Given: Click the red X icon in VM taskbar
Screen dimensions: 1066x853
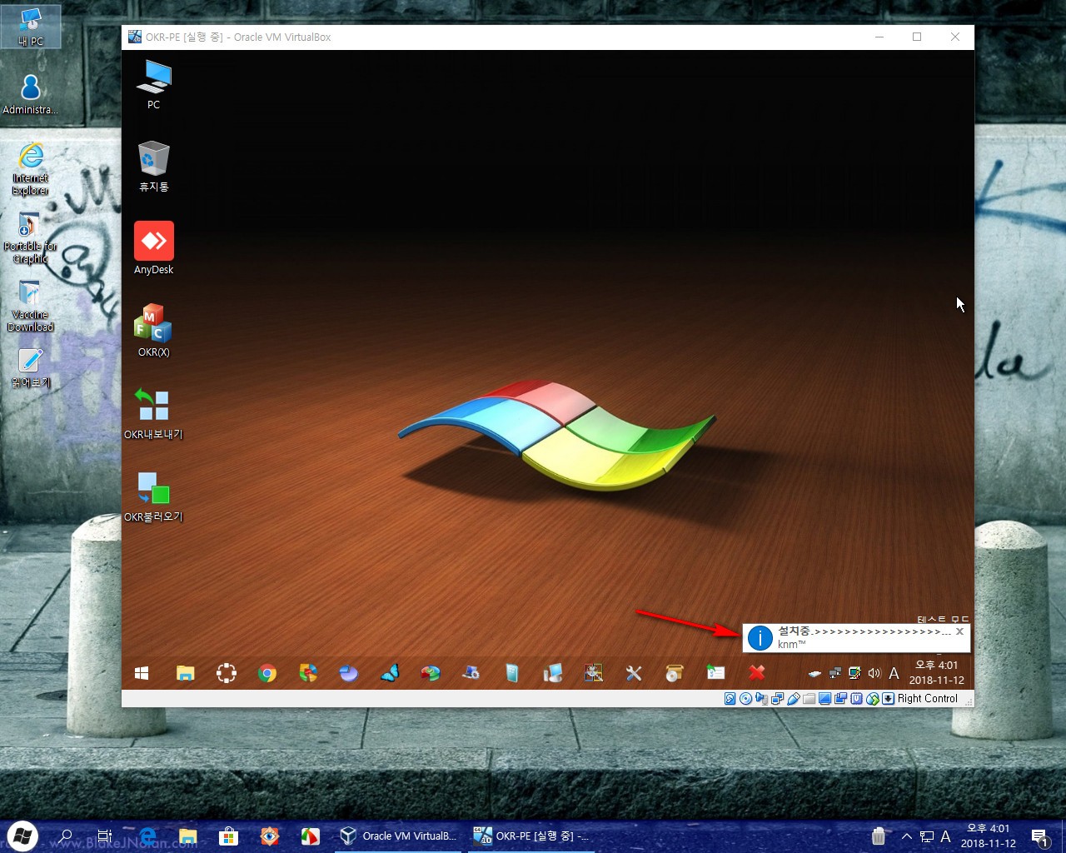Looking at the screenshot, I should point(757,673).
